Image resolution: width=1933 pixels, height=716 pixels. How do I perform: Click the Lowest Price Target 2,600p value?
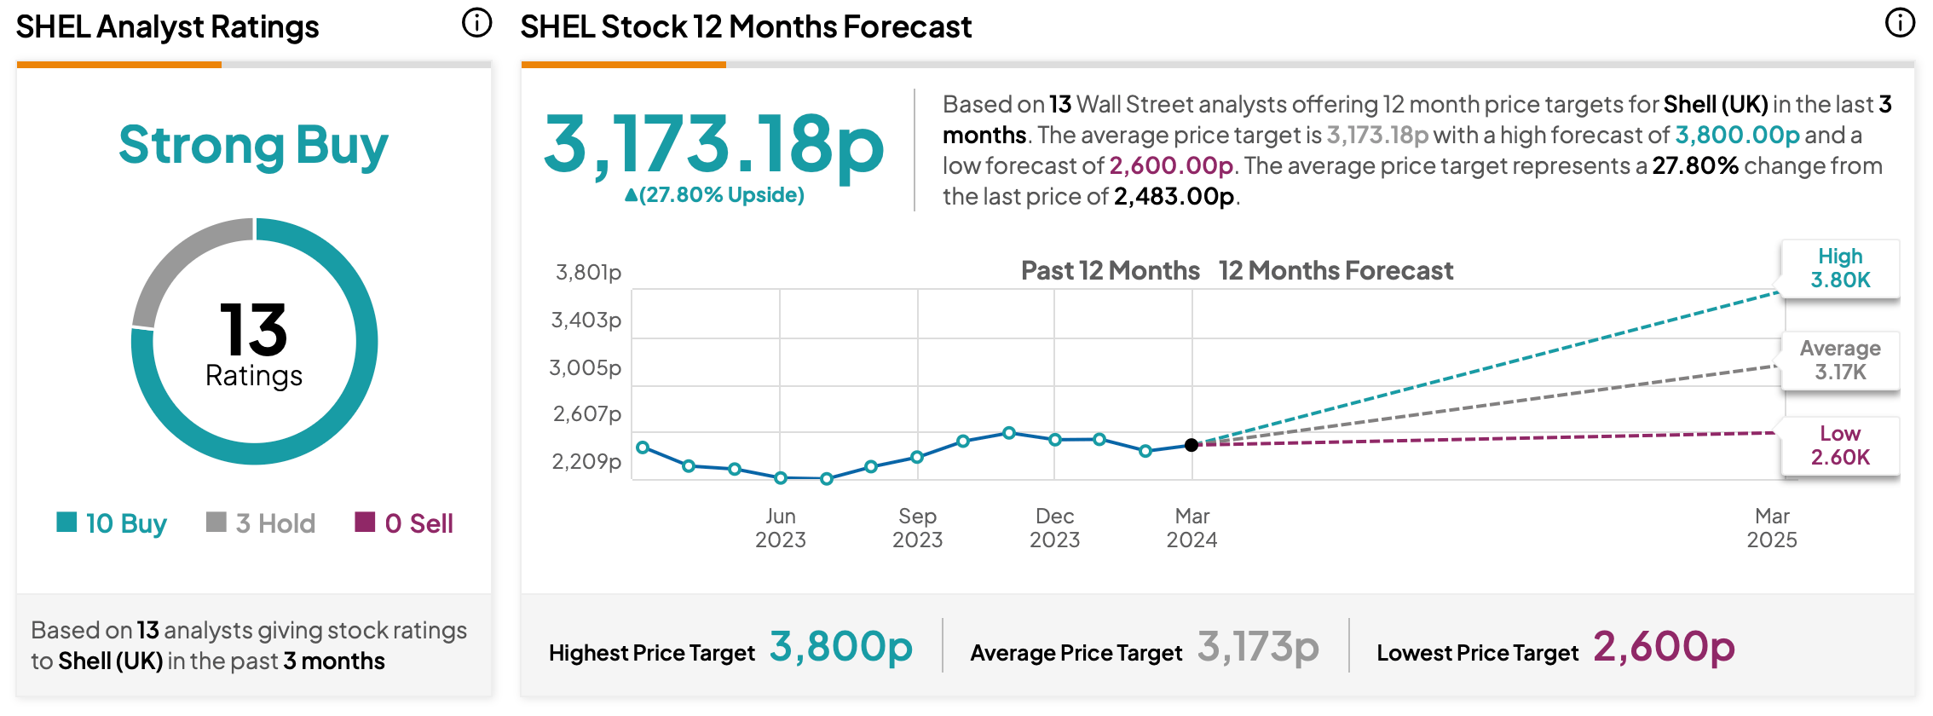[x=1664, y=646]
